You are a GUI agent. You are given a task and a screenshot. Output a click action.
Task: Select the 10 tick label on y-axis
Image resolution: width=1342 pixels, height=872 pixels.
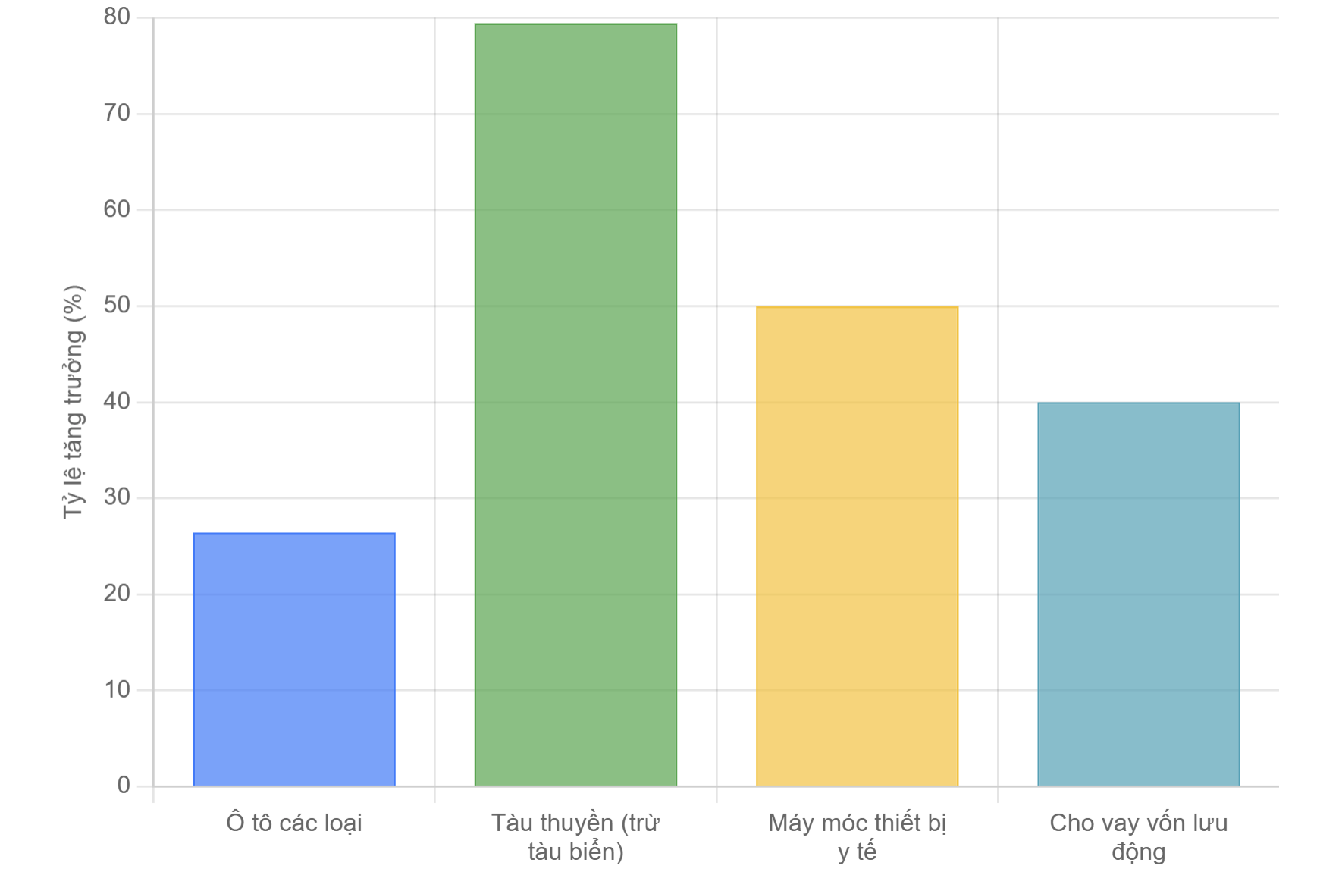[117, 689]
